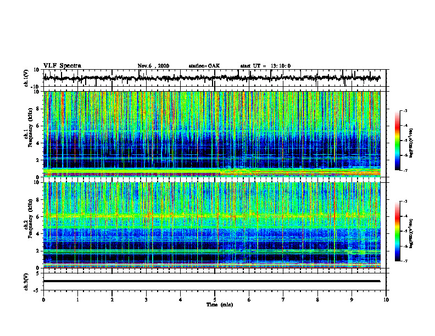
Task: Click the "-3" label on lower color scale
Action: pos(405,201)
